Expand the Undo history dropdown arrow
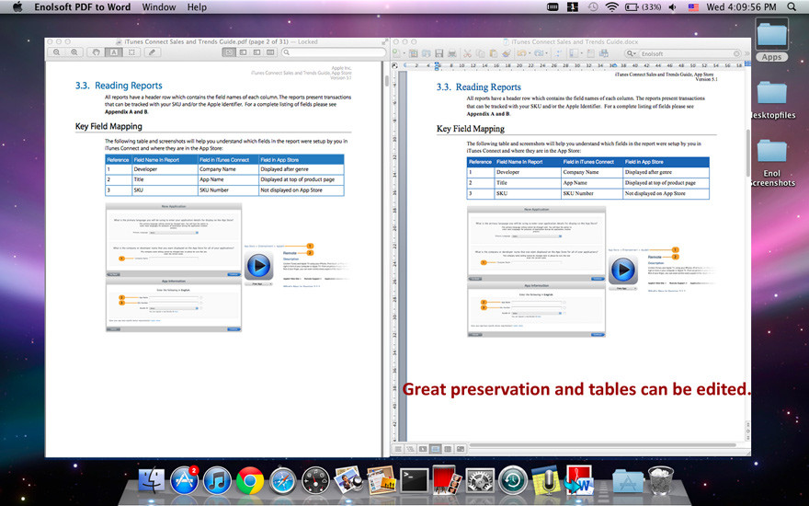This screenshot has height=506, width=809. click(530, 53)
